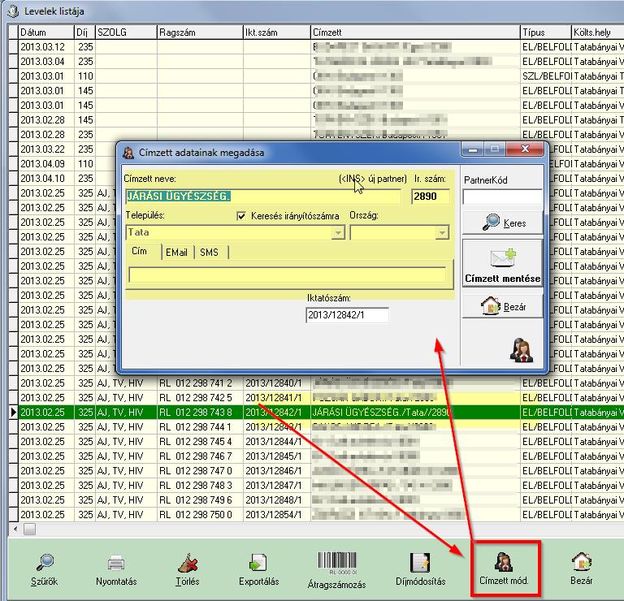Open the Szűrők filter tool
Image resolution: width=624 pixels, height=601 pixels.
44,570
